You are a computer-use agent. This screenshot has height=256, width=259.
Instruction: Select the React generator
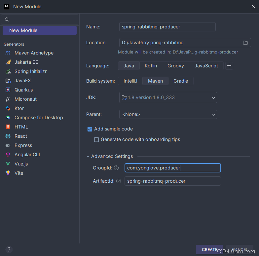click(x=40, y=136)
